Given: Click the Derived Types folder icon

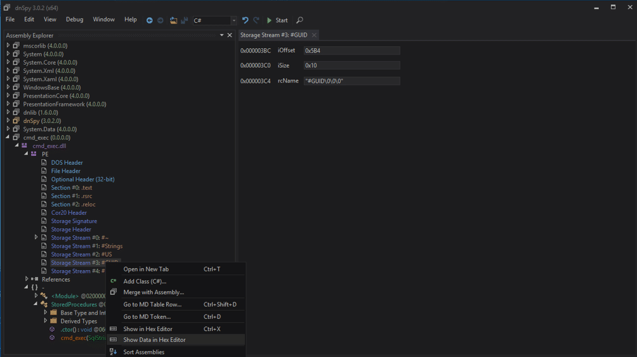Looking at the screenshot, I should (x=54, y=321).
